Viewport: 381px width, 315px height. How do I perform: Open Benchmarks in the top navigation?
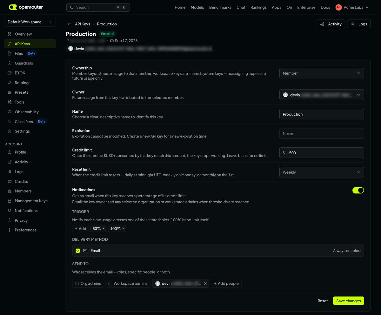pyautogui.click(x=220, y=7)
